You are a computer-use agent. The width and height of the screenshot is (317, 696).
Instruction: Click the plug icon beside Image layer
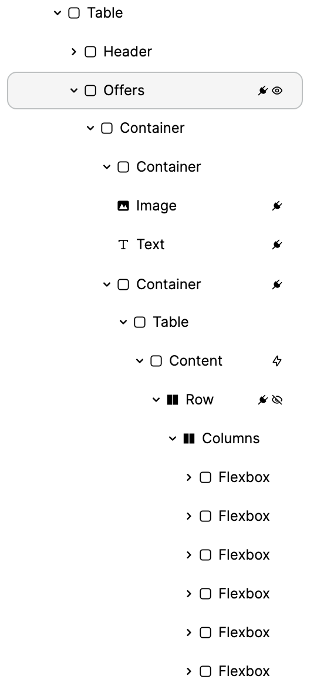(x=277, y=206)
